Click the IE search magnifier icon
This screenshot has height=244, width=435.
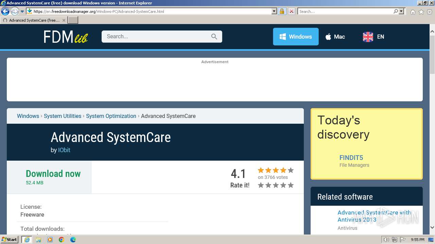click(396, 12)
